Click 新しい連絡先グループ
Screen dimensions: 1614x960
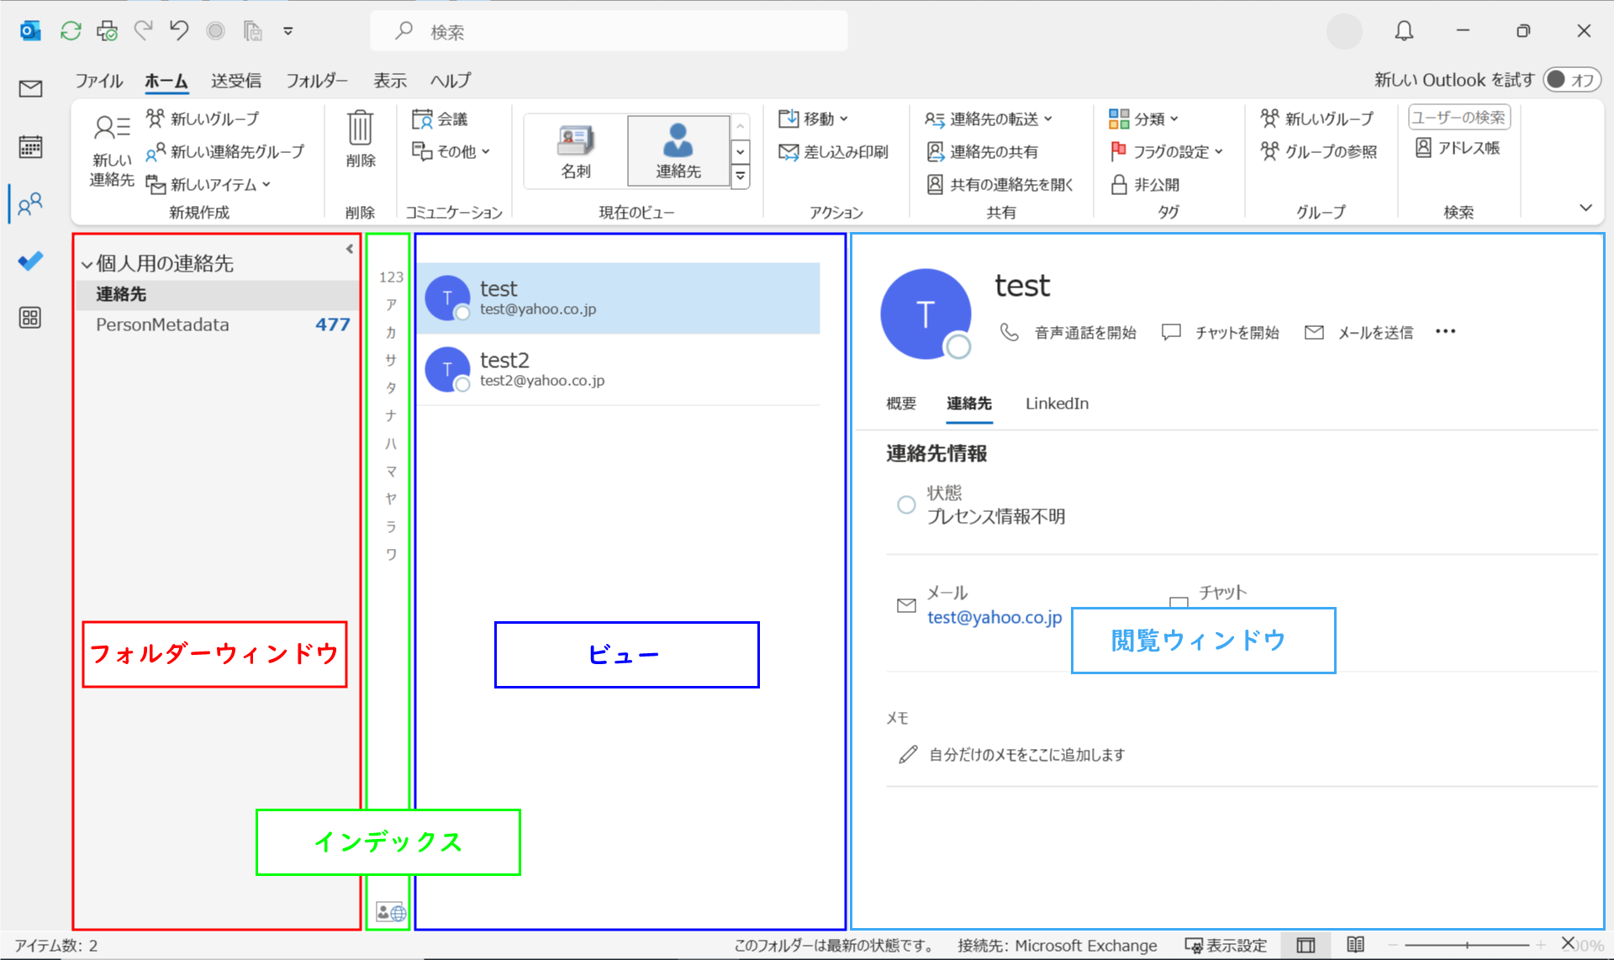tap(225, 151)
